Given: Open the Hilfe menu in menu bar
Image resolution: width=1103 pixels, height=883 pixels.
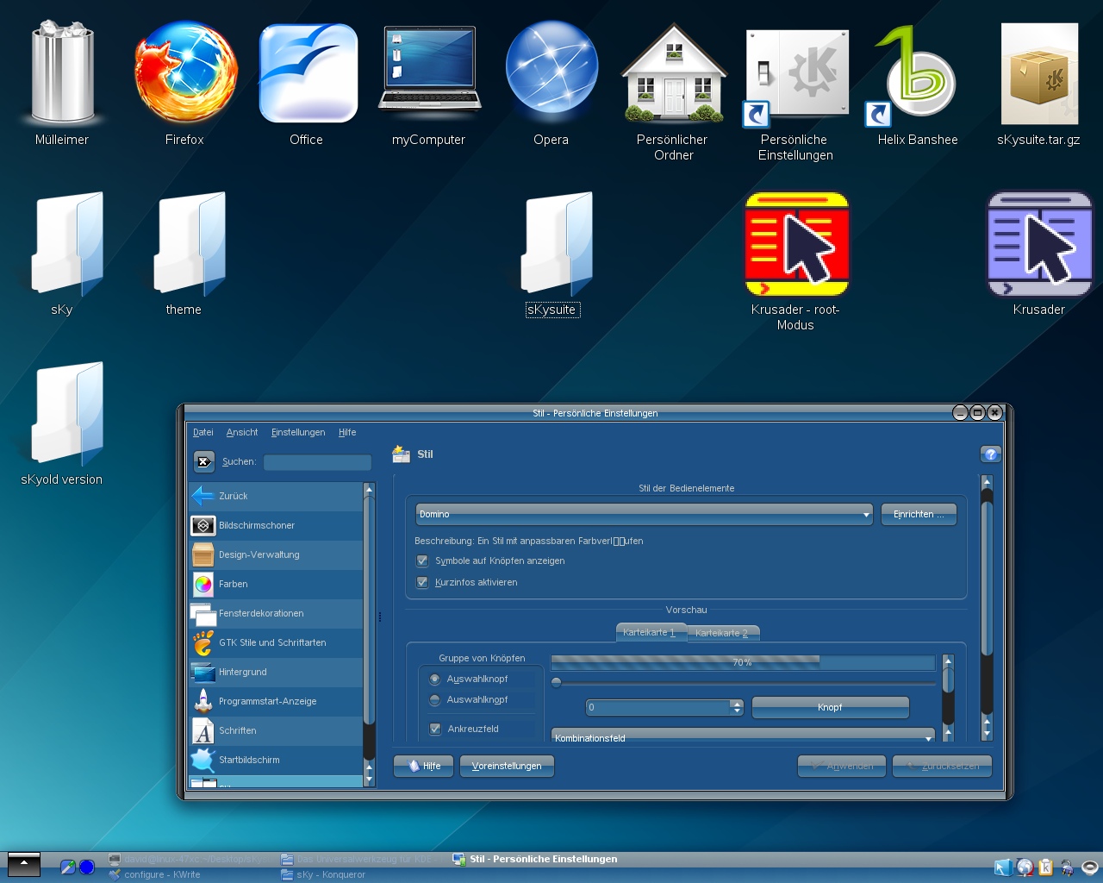Looking at the screenshot, I should [x=347, y=432].
